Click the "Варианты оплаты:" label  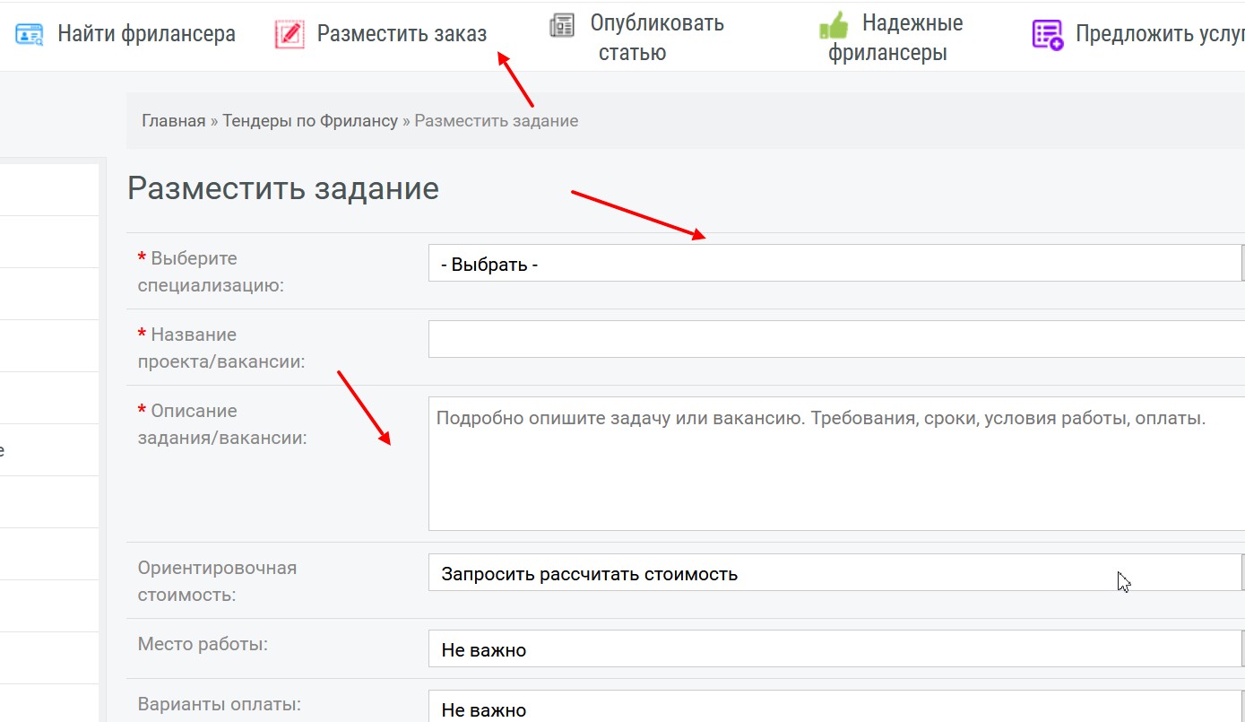(219, 704)
